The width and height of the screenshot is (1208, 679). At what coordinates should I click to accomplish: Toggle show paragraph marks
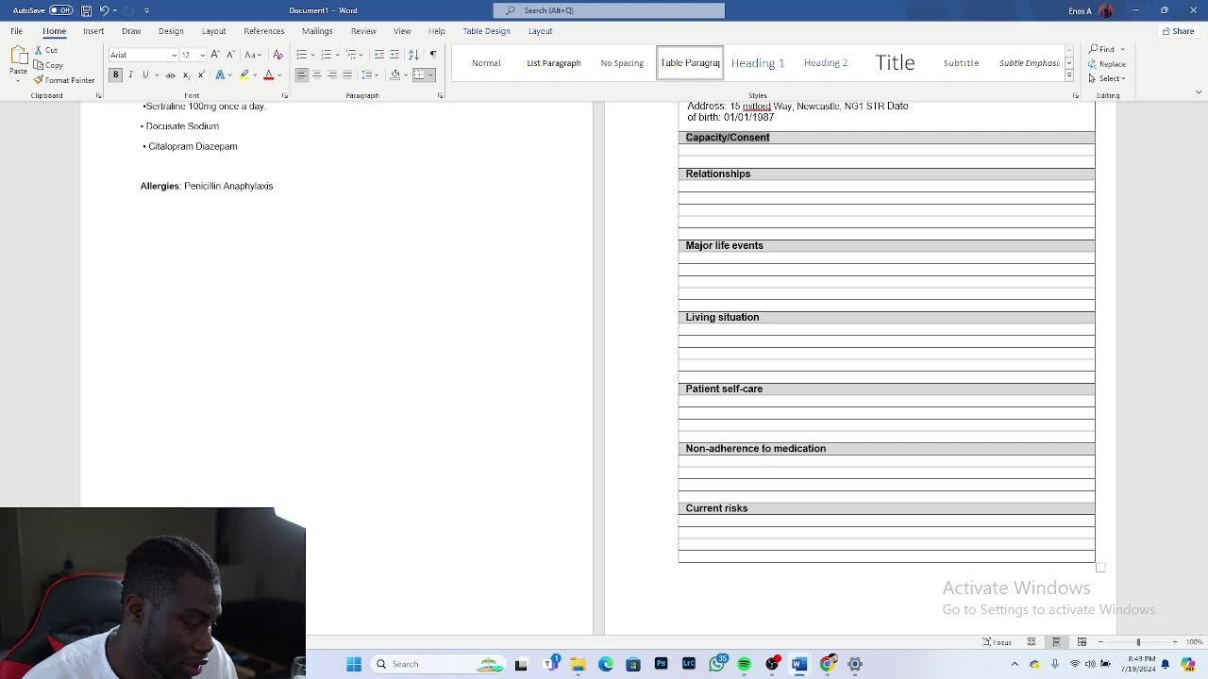[433, 54]
